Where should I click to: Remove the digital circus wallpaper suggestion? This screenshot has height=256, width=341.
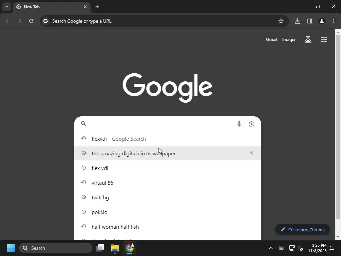pos(251,153)
